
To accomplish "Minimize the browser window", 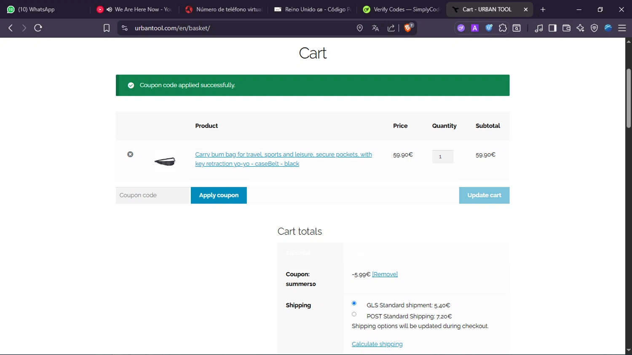I will (x=579, y=9).
